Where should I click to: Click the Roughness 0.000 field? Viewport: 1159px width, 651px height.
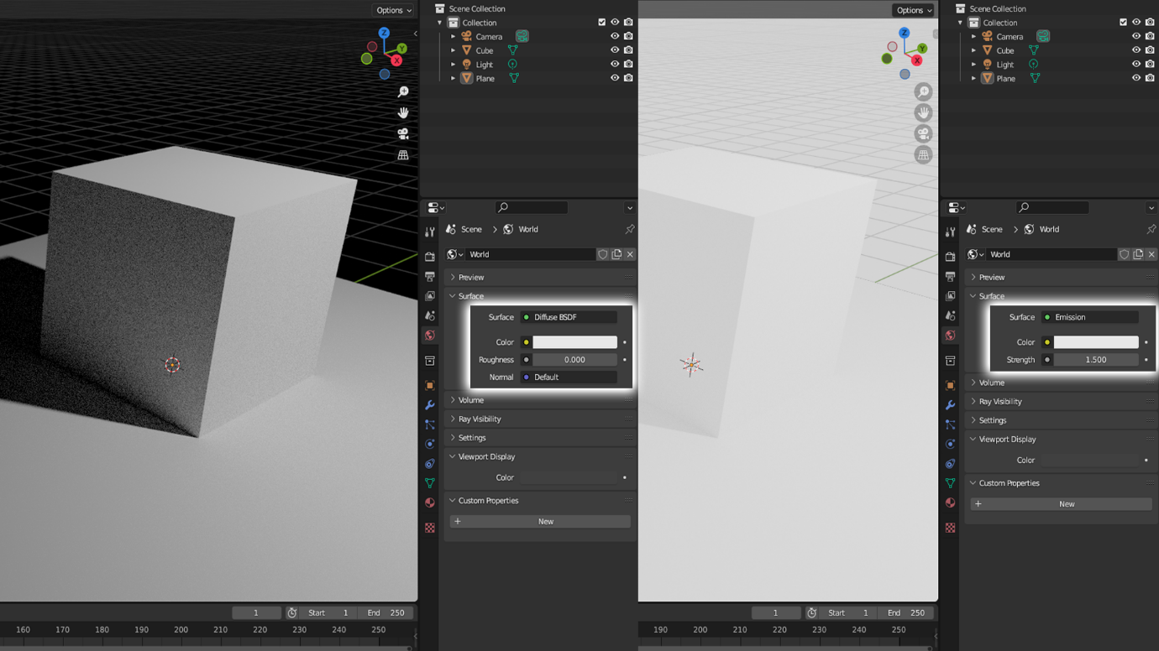(574, 360)
